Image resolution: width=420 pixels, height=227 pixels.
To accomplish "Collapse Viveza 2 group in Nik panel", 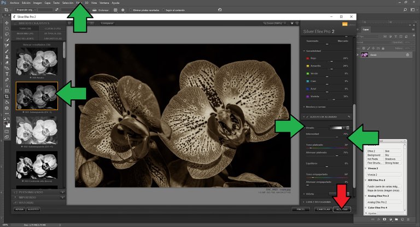I will (x=366, y=169).
